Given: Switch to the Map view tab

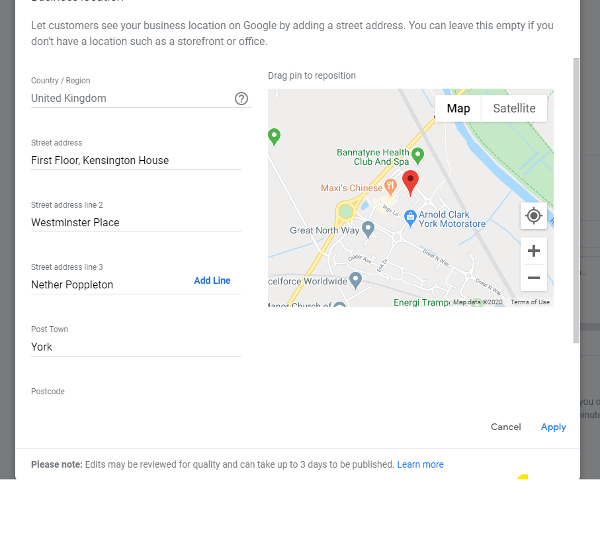Looking at the screenshot, I should coord(458,108).
